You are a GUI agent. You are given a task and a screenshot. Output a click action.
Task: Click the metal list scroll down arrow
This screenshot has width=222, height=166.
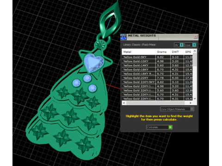(x=195, y=99)
